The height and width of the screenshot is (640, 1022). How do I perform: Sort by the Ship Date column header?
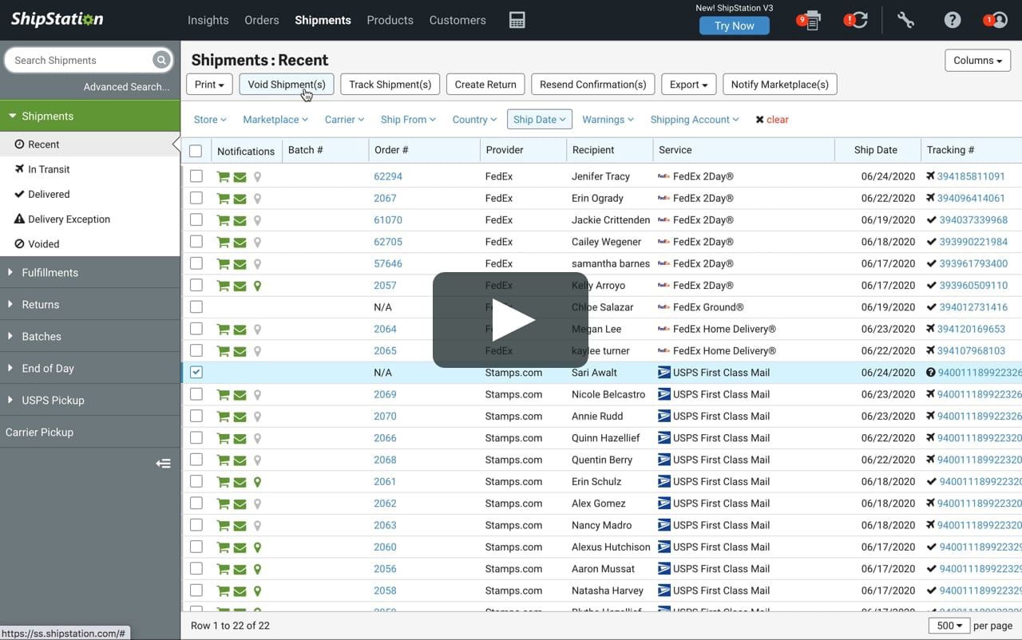tap(876, 150)
